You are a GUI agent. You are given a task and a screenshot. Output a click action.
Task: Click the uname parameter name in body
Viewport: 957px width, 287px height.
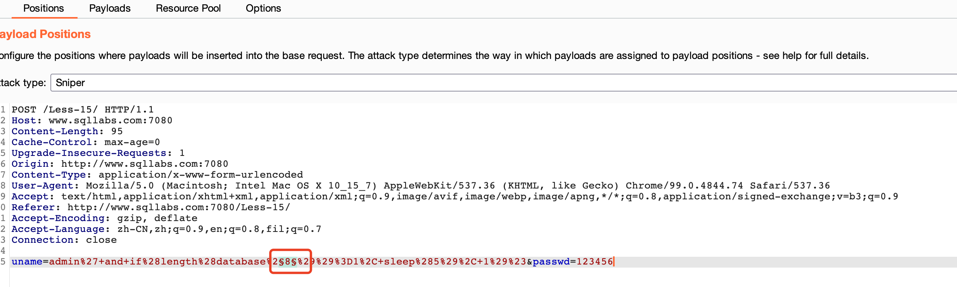point(27,262)
